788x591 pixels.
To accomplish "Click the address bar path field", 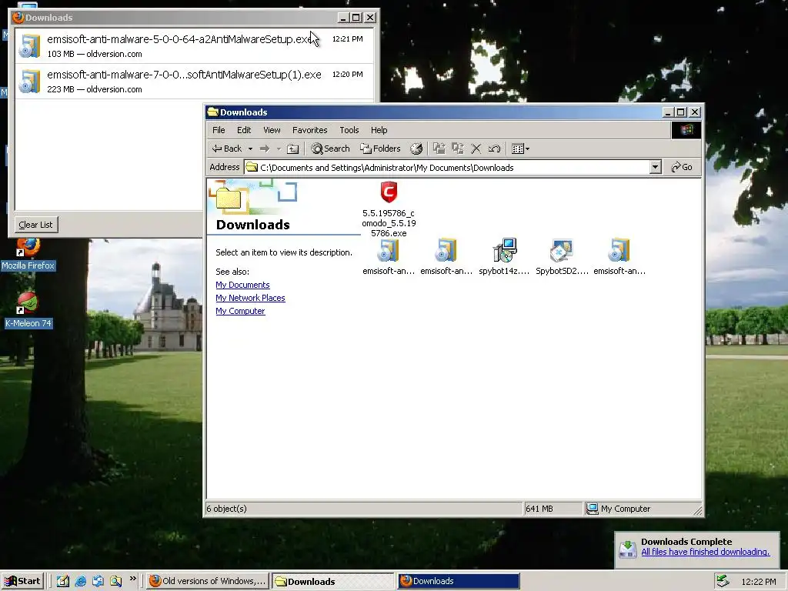I will [447, 167].
